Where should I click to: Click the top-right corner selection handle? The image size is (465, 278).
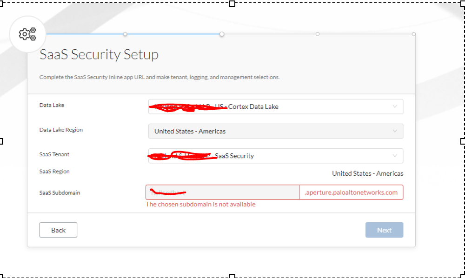[463, 3]
